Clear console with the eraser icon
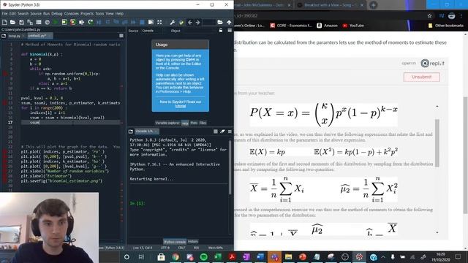Screen dimensions: 468x263 222,131
